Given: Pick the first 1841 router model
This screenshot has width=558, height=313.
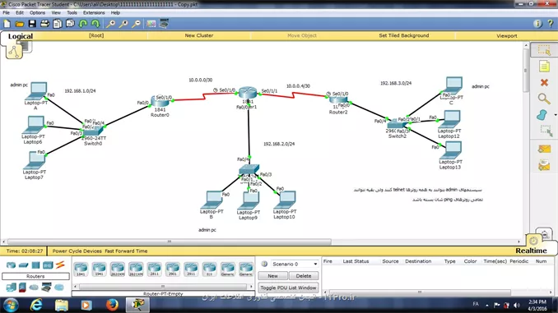Looking at the screenshot, I should 81,269.
